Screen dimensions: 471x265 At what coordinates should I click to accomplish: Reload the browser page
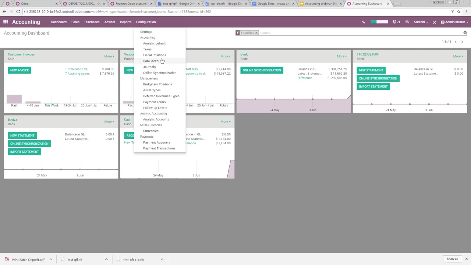(18, 11)
